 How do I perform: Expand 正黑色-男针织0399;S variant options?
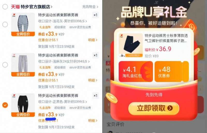[62, 102]
